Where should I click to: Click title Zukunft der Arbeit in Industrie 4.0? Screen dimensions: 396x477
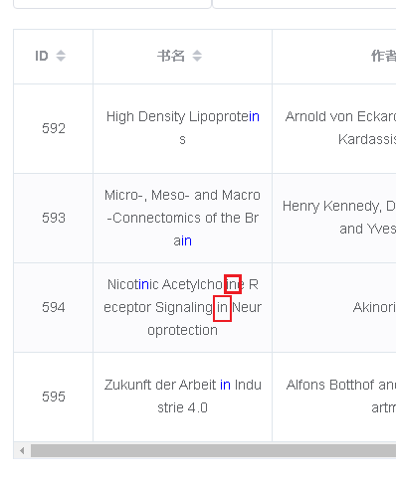click(x=183, y=397)
